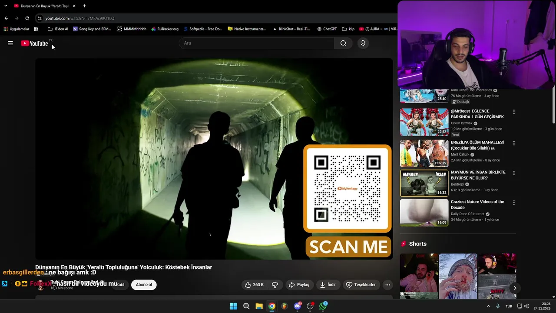Open options for MrBeast EĞLENCE PARKINDA video
Viewport: 556px width, 313px height.
click(x=514, y=112)
